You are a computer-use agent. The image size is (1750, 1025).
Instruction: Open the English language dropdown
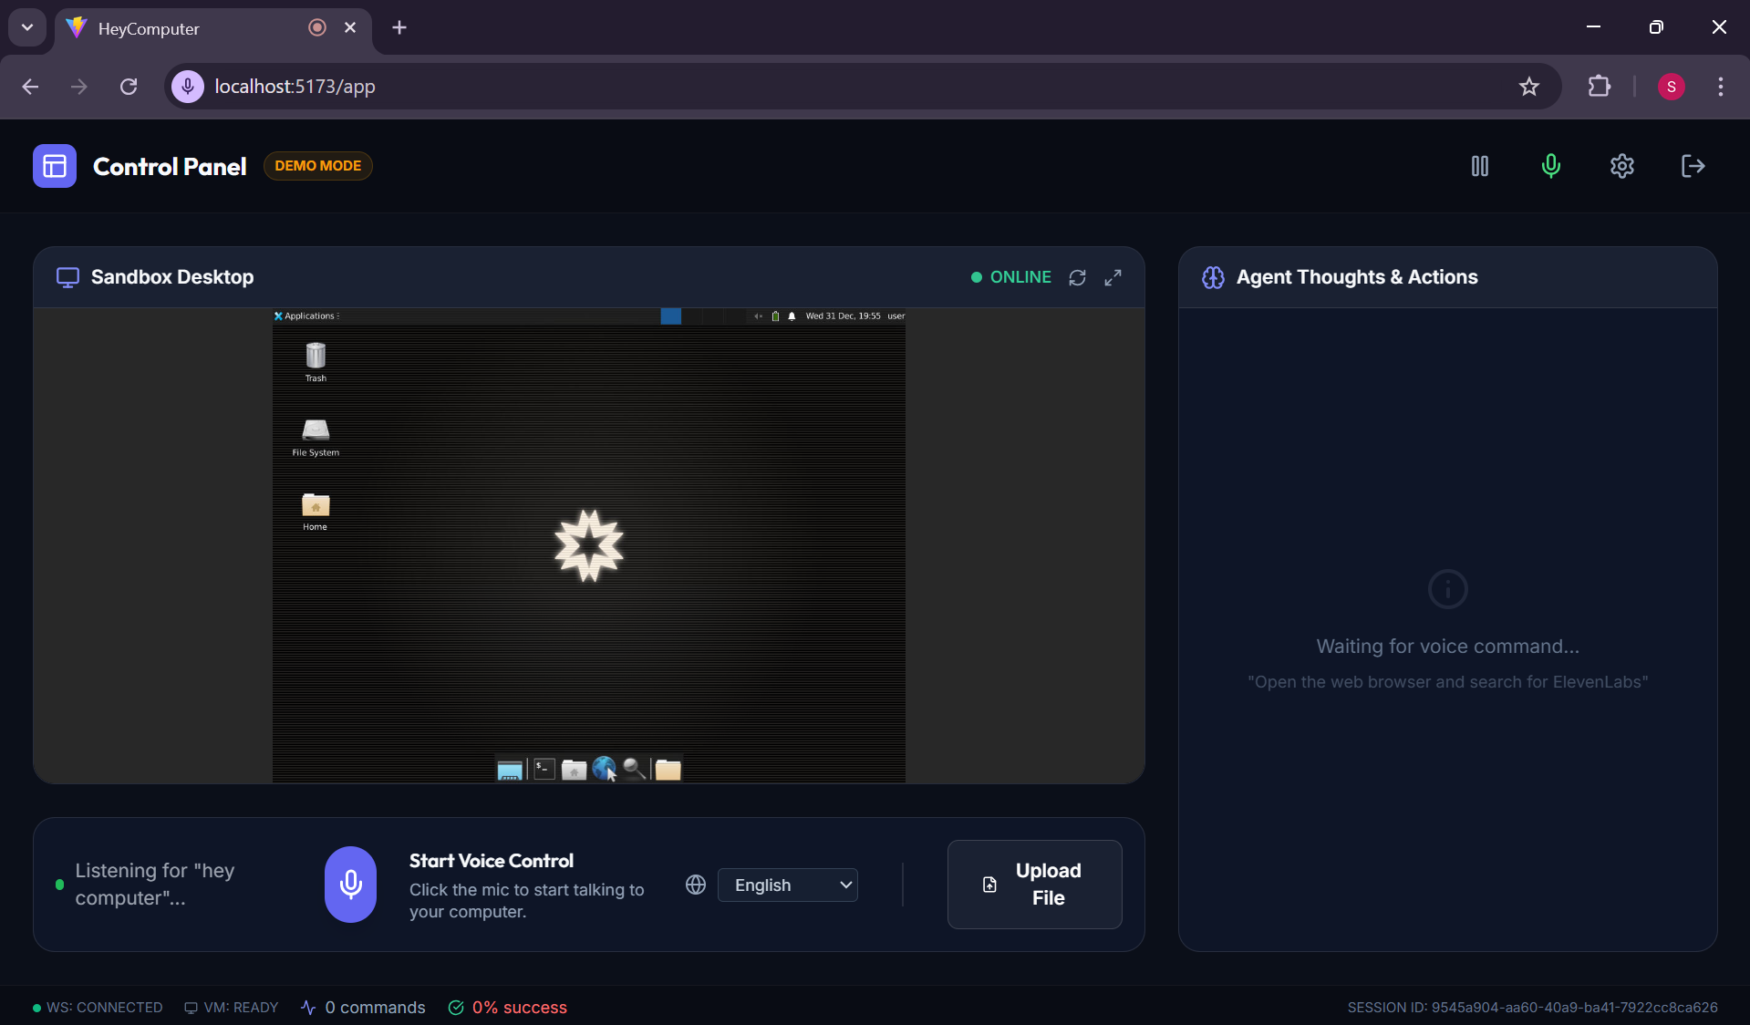pos(787,884)
